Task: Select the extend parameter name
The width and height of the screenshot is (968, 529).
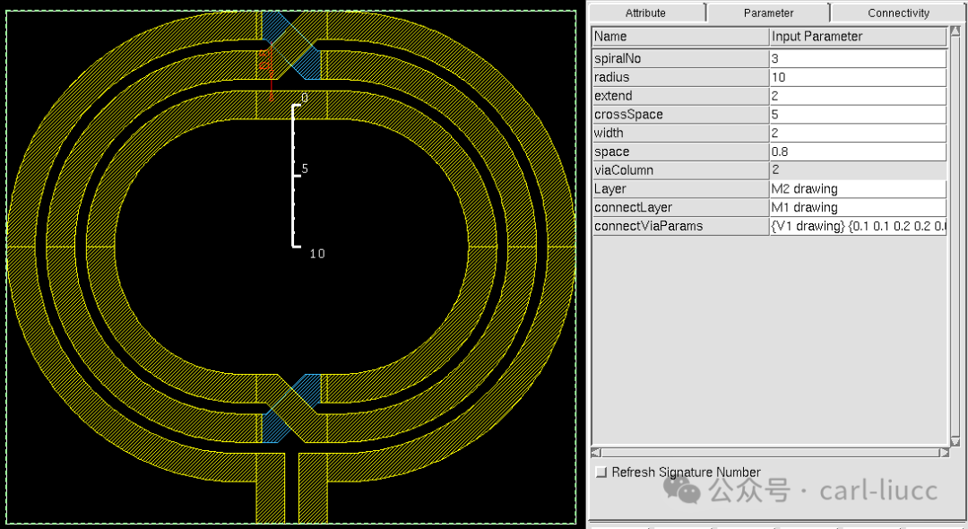Action: [x=680, y=96]
